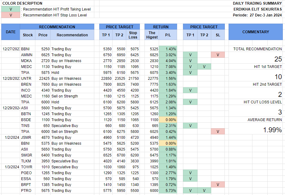Select the UNTR stock cell

tap(26, 79)
